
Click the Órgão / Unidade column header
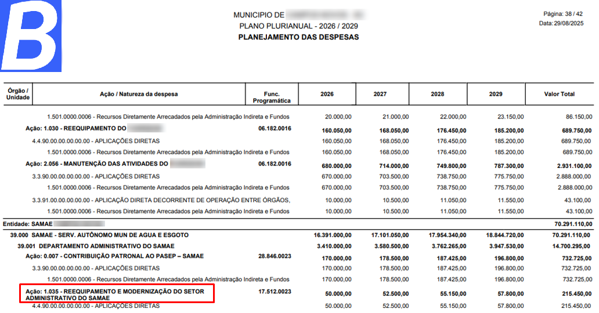[18, 94]
